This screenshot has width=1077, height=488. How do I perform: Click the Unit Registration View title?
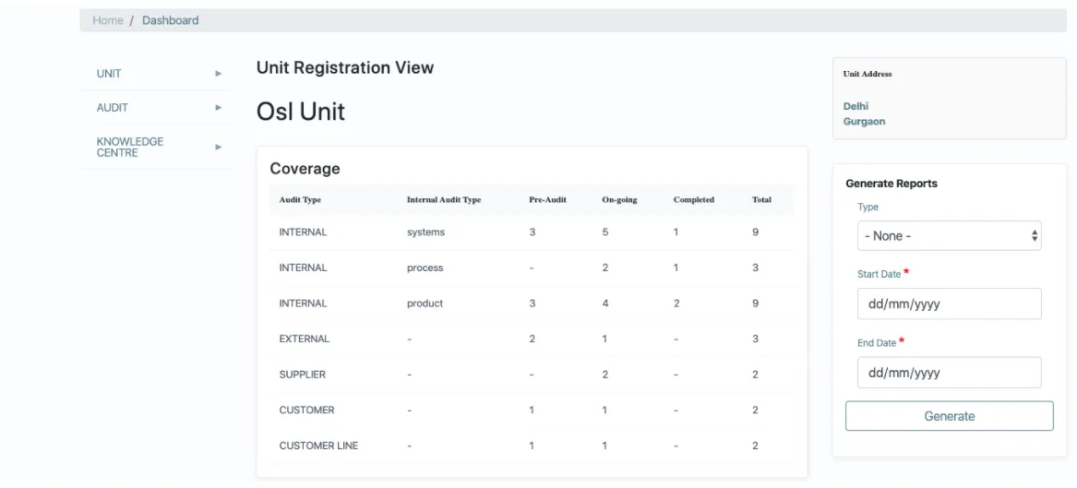[345, 67]
